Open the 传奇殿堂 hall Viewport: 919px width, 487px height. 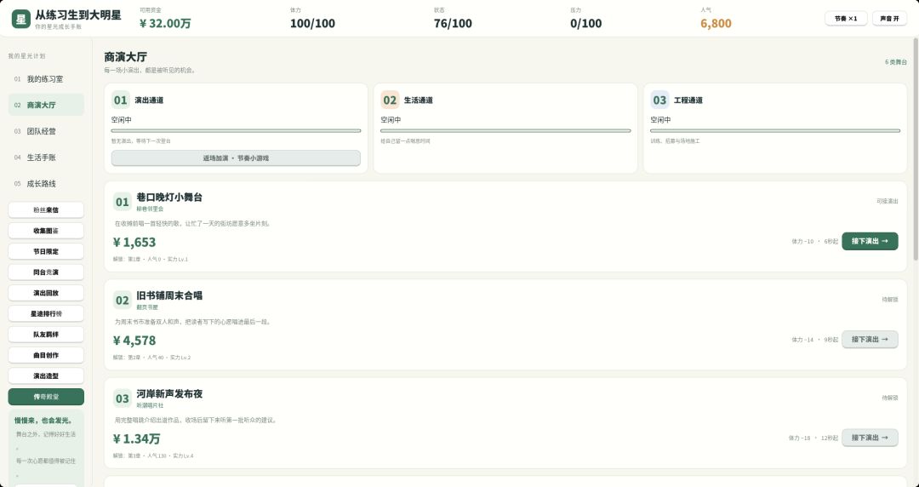pyautogui.click(x=46, y=397)
